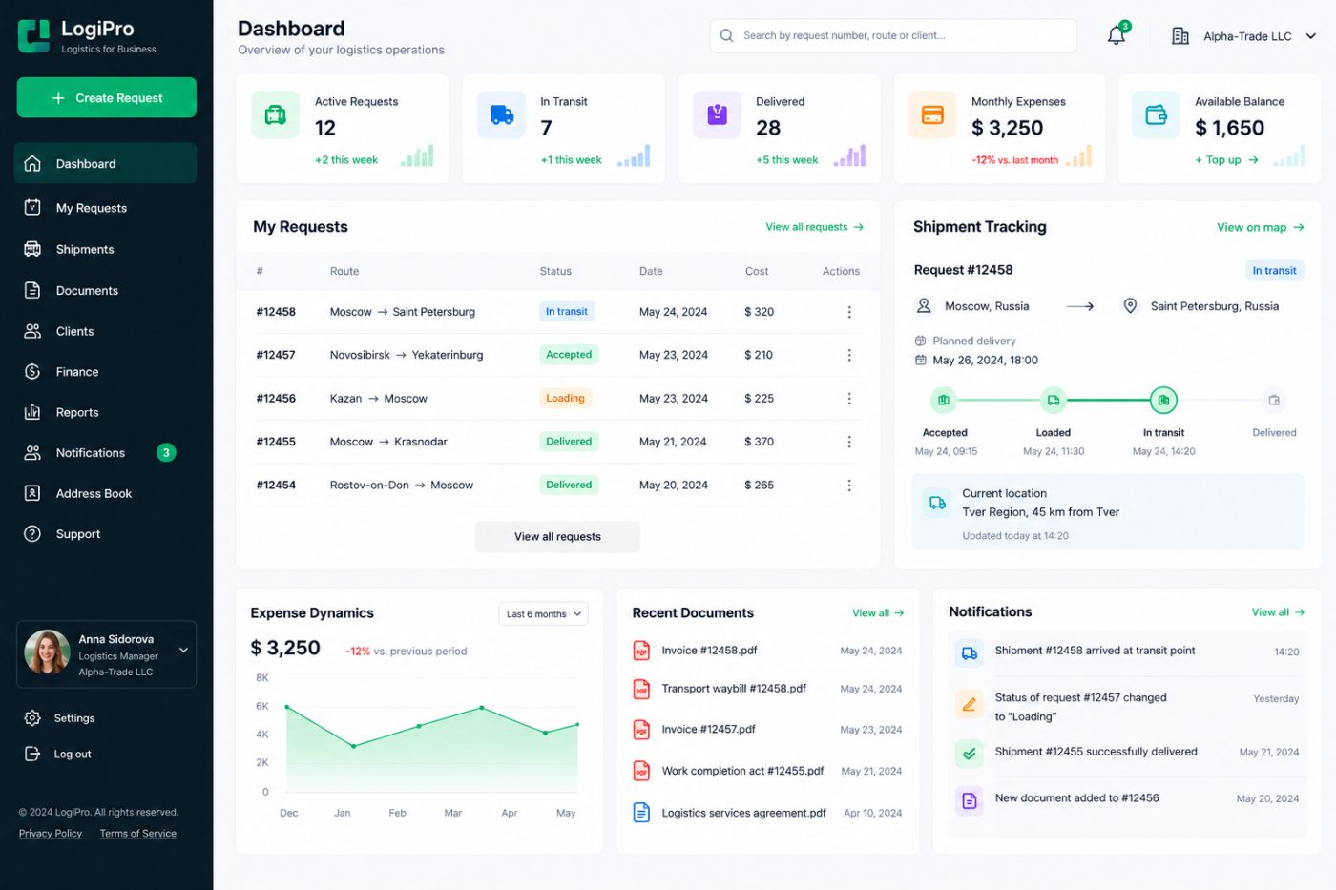Click the In transit tracking step icon

tap(1163, 401)
